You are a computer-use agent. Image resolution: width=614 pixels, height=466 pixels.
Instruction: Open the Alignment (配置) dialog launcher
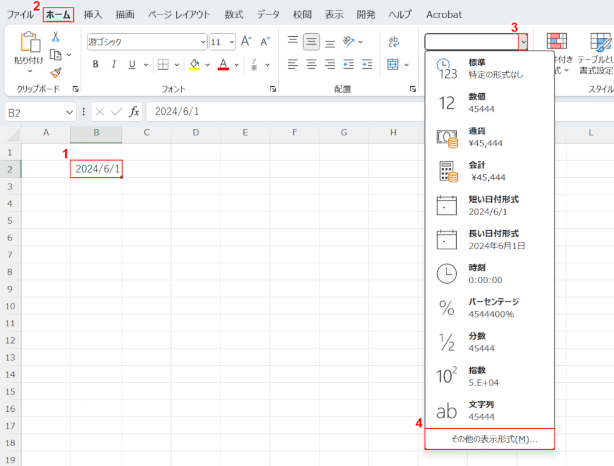413,89
